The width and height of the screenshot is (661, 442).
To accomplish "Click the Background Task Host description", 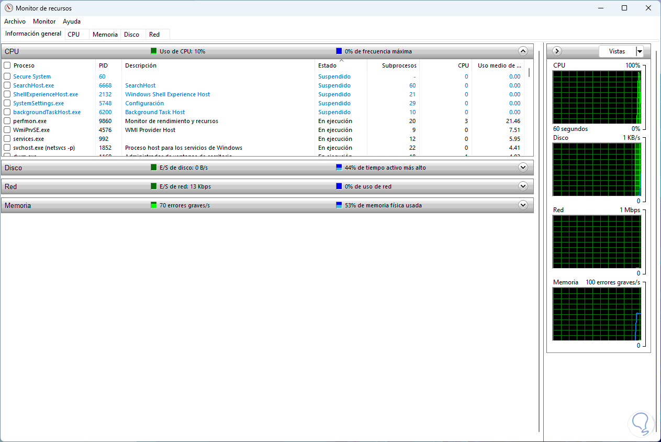I will click(155, 112).
